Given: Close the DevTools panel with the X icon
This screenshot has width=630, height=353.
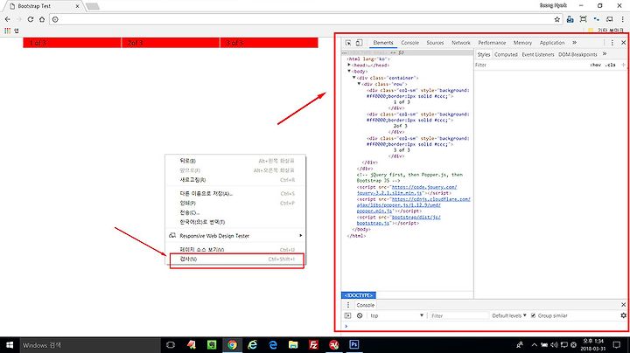Looking at the screenshot, I should pyautogui.click(x=623, y=43).
